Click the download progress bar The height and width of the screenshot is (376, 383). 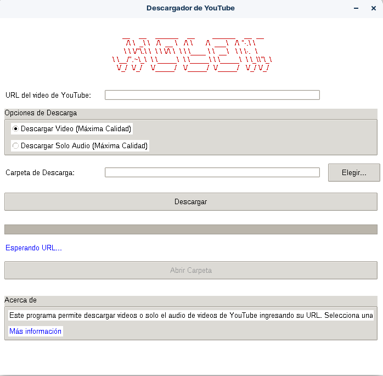tap(190, 229)
